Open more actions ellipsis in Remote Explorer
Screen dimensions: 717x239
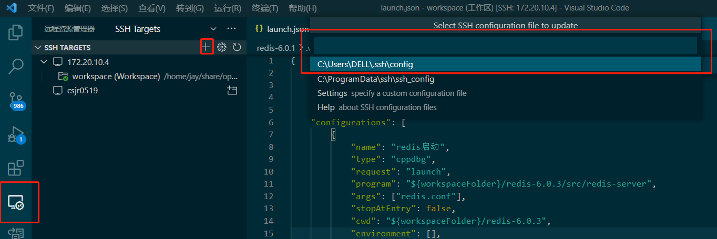231,29
